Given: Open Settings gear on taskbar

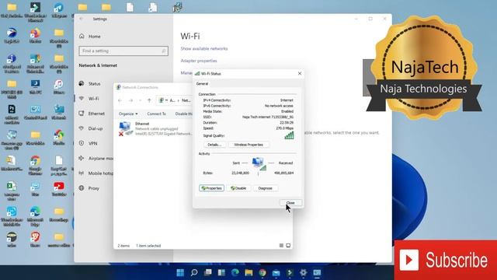Looking at the screenshot, I should 304,272.
